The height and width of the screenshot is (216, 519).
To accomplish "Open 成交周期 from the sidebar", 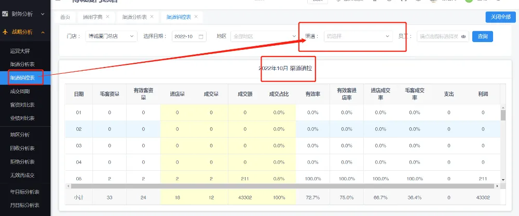I will [21, 91].
